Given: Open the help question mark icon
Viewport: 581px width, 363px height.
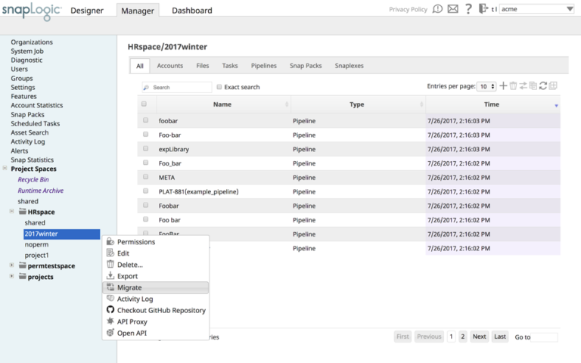Looking at the screenshot, I should pyautogui.click(x=468, y=9).
